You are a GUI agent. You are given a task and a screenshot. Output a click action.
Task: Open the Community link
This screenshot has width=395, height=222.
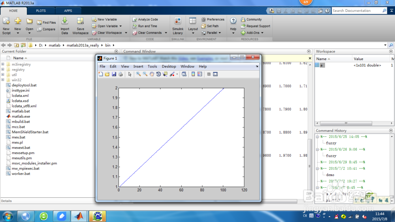click(x=251, y=19)
